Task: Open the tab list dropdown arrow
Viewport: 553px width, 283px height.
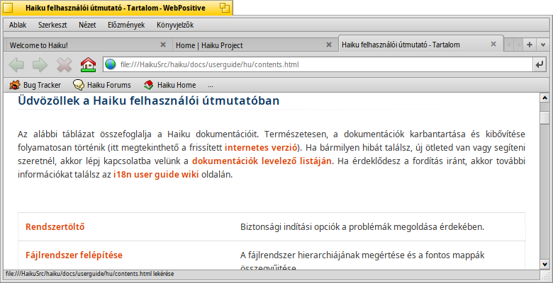Action: click(x=543, y=45)
